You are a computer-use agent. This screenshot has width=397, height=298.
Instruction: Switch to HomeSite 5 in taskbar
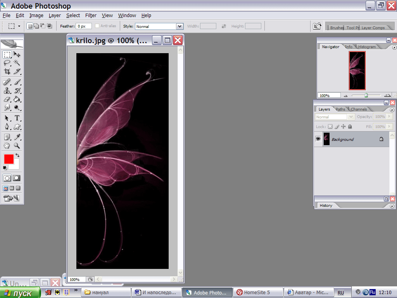[x=258, y=293]
